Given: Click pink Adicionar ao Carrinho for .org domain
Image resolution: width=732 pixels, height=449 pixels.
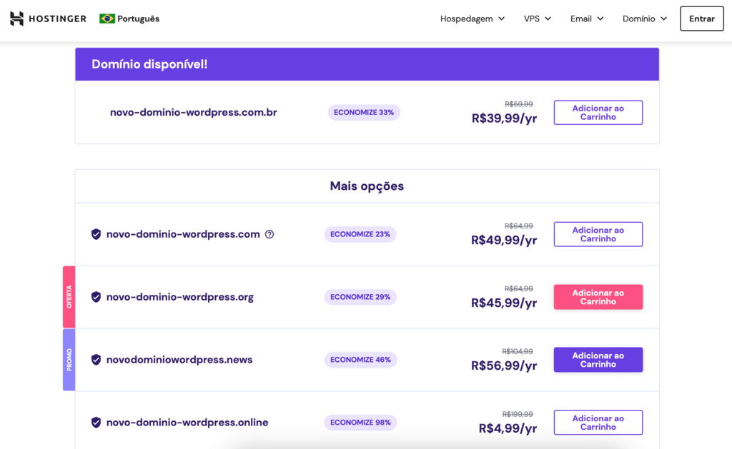Looking at the screenshot, I should point(598,297).
